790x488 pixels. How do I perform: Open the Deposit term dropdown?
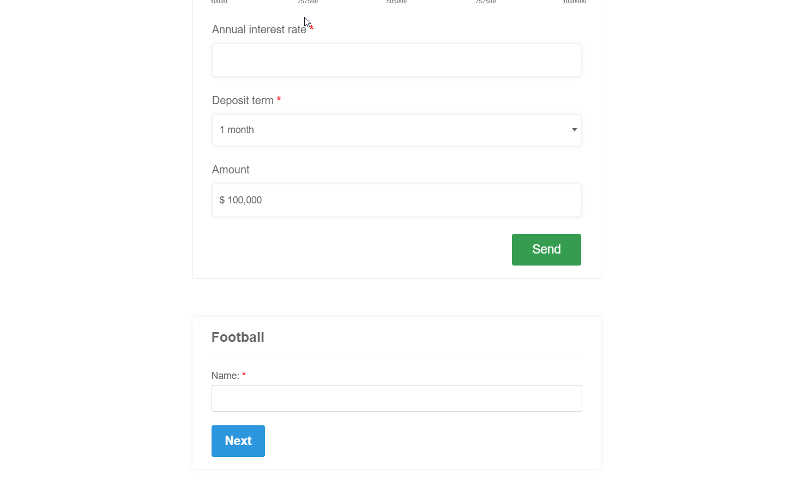click(x=396, y=130)
